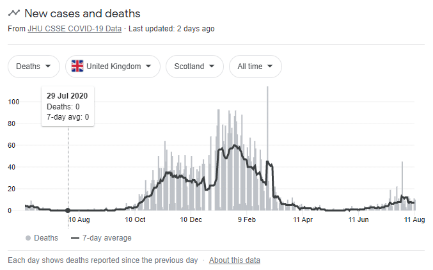Click the Deaths legend label
The image size is (433, 270).
[x=46, y=238]
